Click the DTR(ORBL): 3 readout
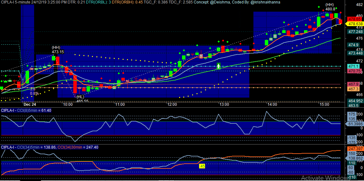 coord(98,2)
